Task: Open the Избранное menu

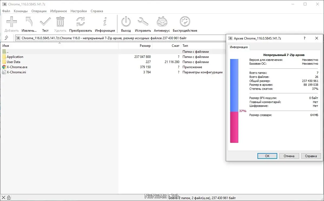Action: pos(58,11)
